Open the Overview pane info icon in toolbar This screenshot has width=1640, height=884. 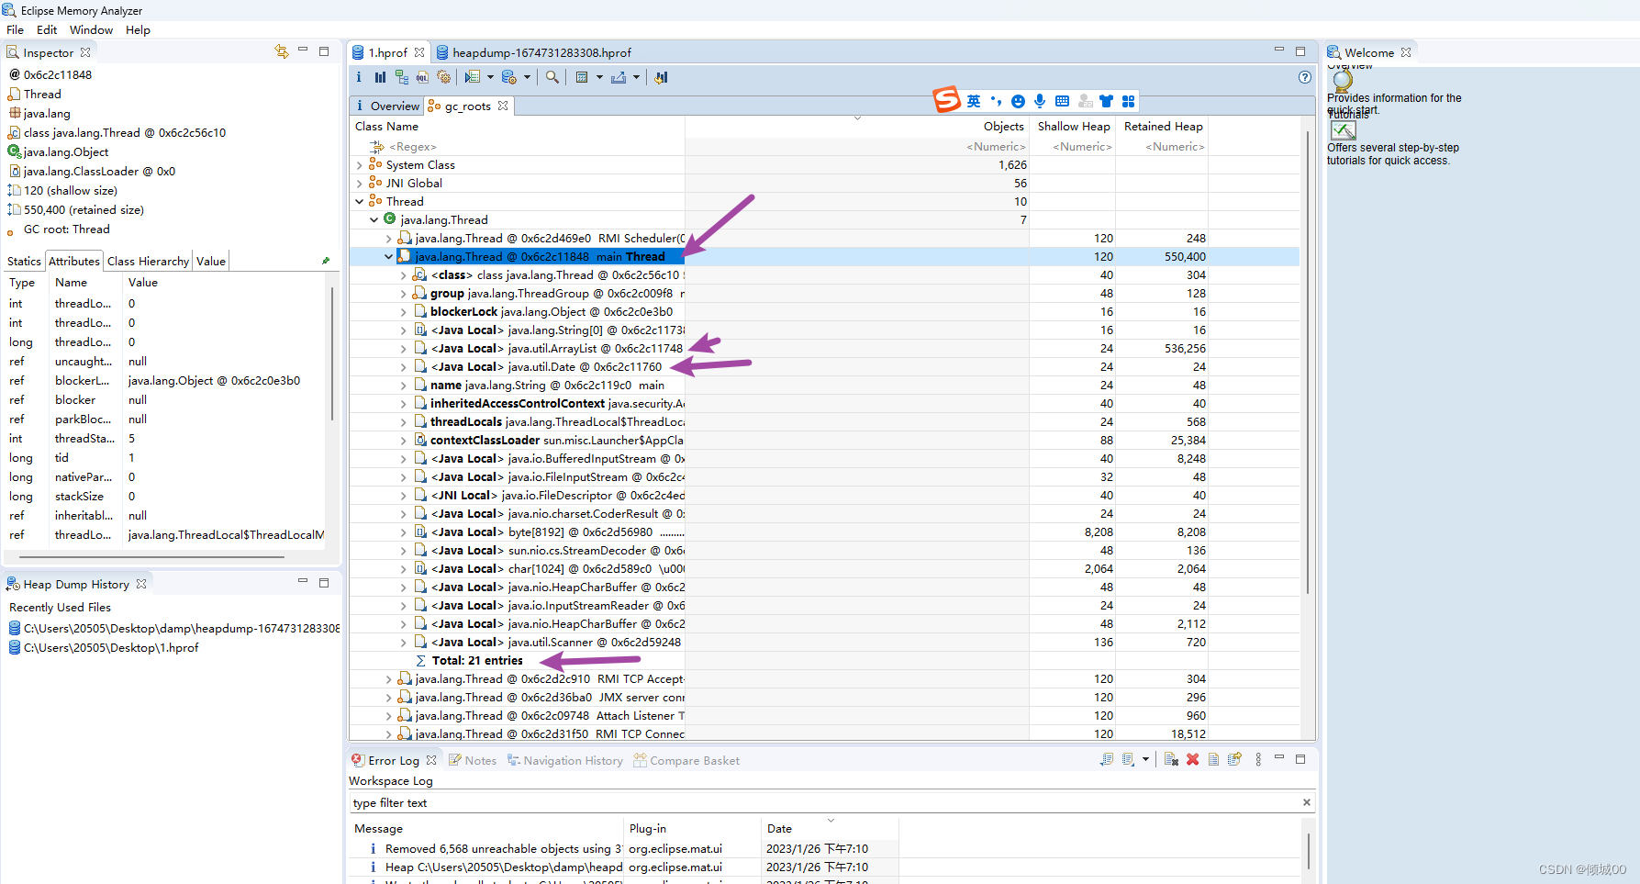click(359, 77)
